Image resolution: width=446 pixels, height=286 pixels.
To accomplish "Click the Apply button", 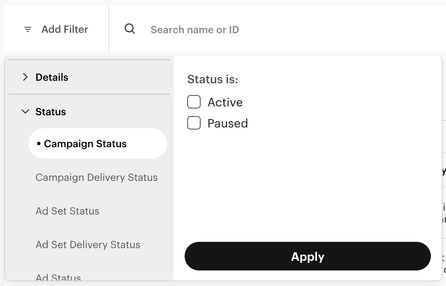I will pos(307,256).
